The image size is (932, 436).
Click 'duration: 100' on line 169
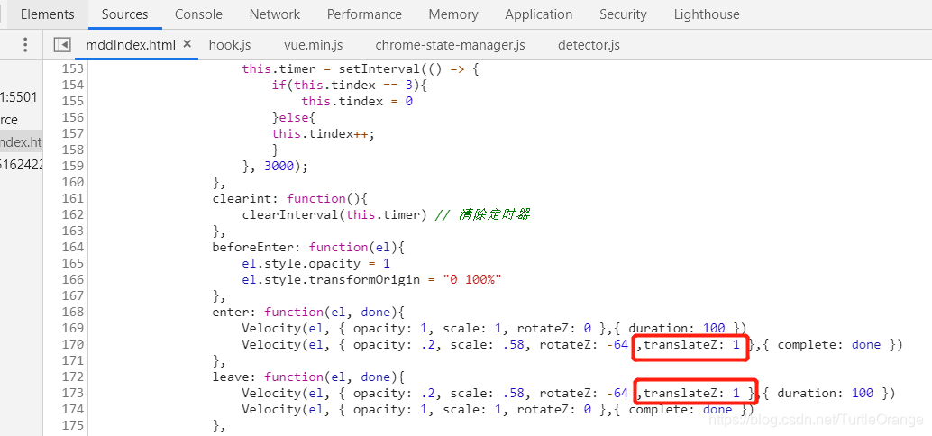[676, 329]
